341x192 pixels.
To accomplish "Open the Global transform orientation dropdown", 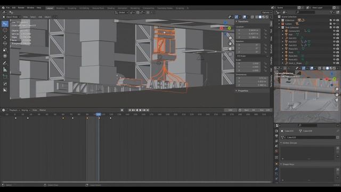I will [x=121, y=13].
